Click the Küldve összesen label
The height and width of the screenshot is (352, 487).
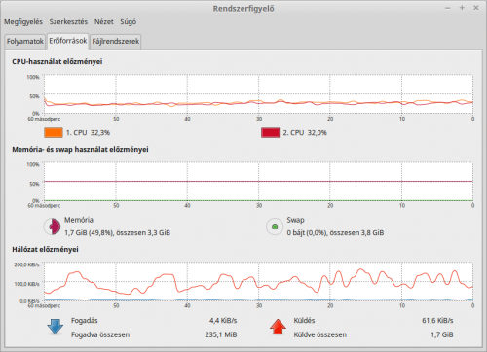(x=320, y=334)
